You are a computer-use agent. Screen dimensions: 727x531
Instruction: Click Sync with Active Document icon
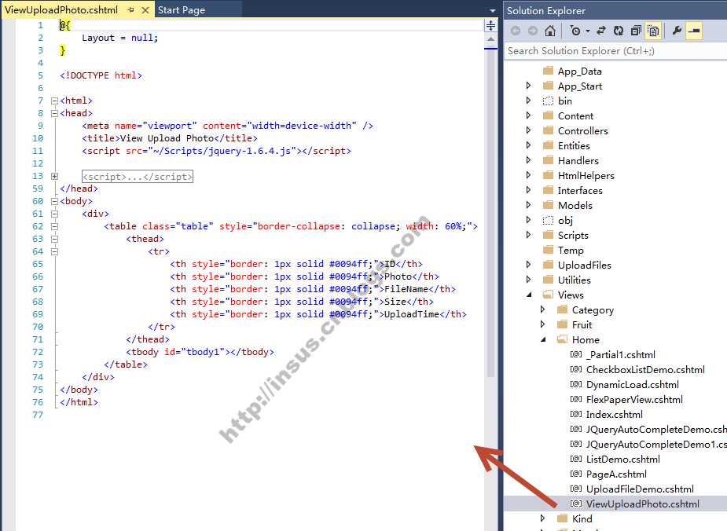click(601, 31)
